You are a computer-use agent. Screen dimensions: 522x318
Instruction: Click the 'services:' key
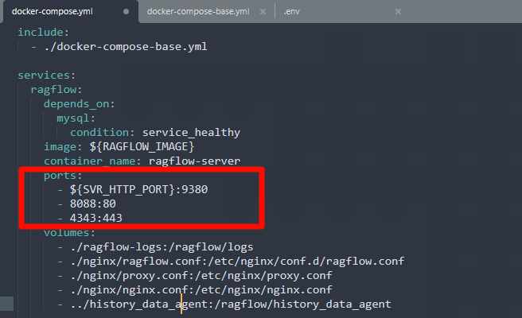47,76
